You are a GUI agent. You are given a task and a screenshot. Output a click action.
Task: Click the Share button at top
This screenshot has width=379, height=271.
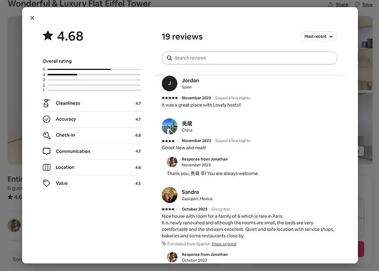338,4
